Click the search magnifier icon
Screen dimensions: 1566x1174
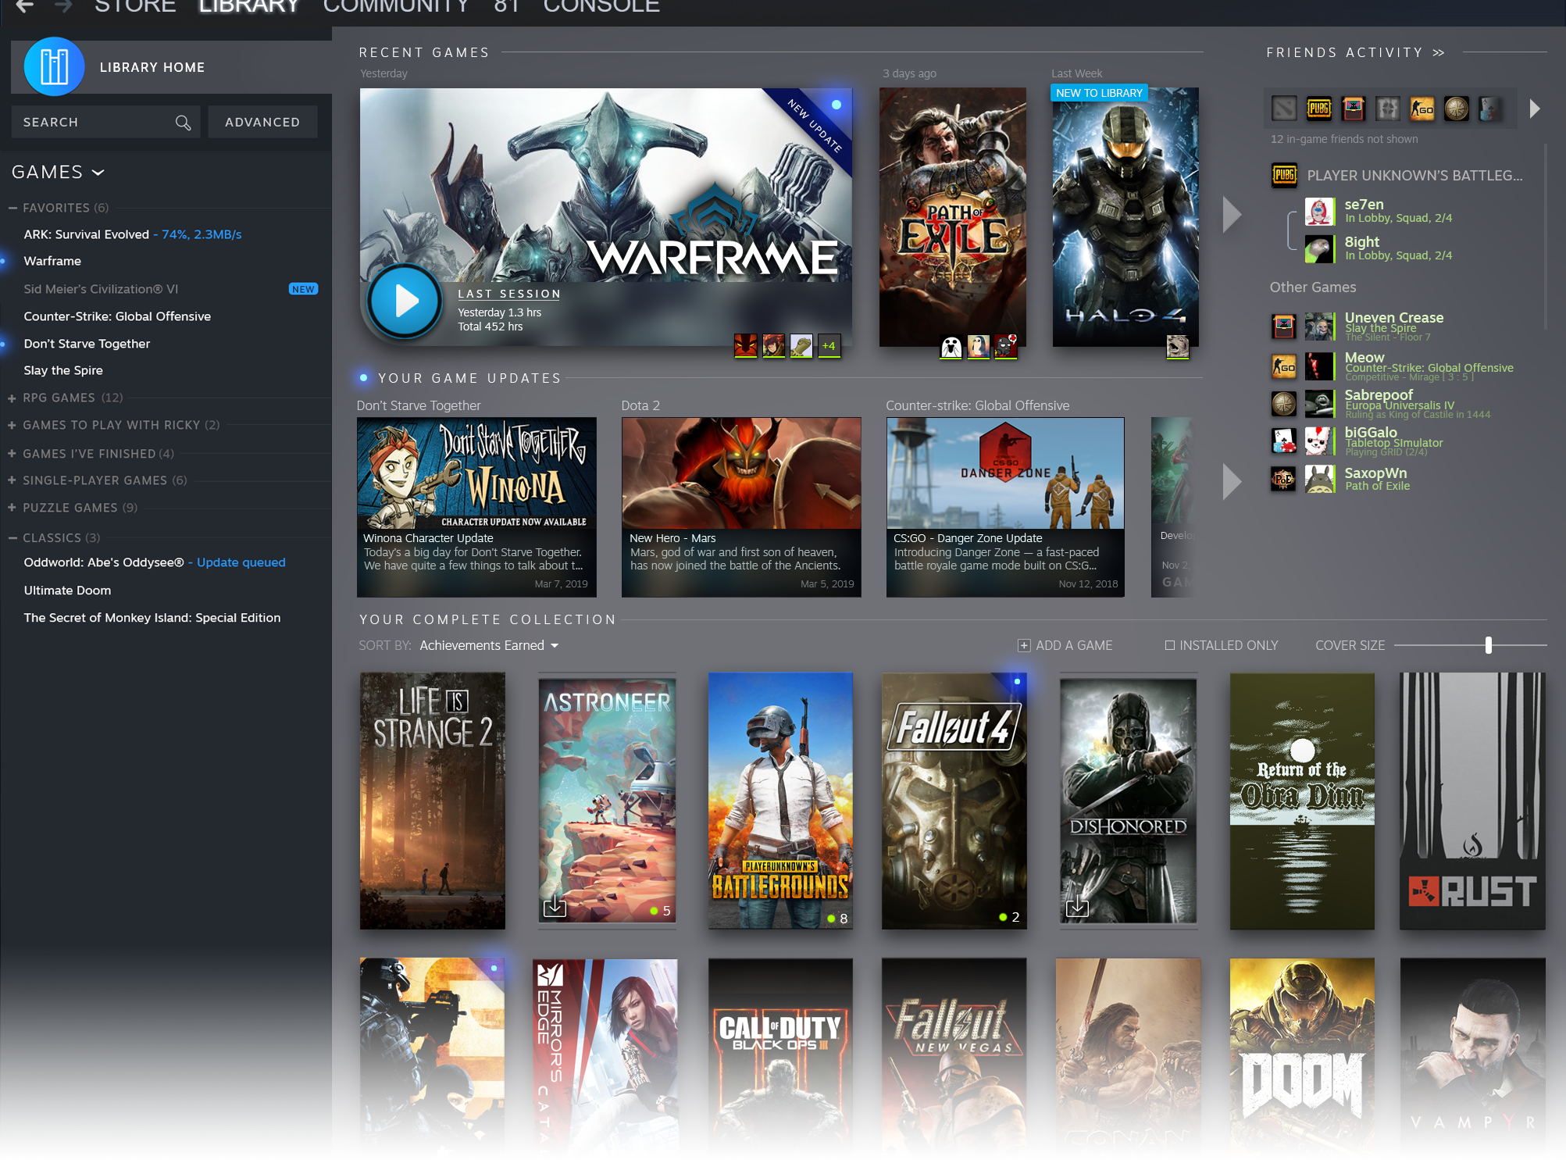(183, 123)
